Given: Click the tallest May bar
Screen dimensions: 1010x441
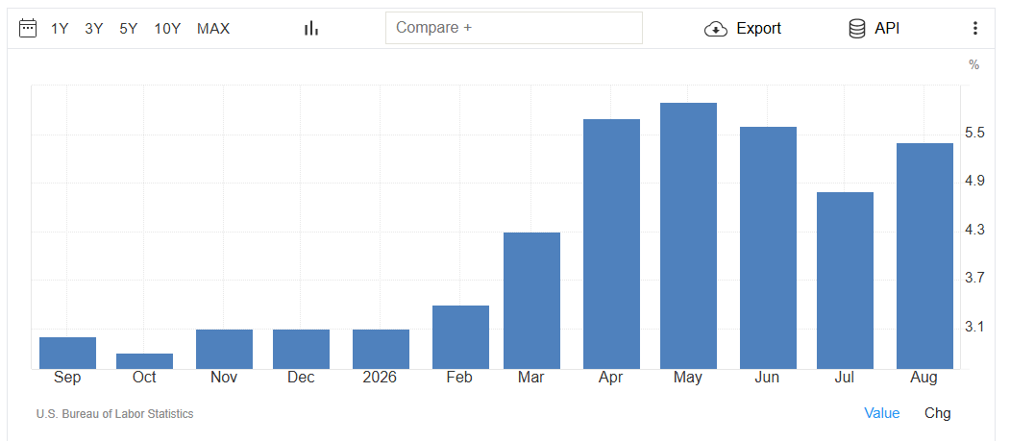Looking at the screenshot, I should pos(688,235).
